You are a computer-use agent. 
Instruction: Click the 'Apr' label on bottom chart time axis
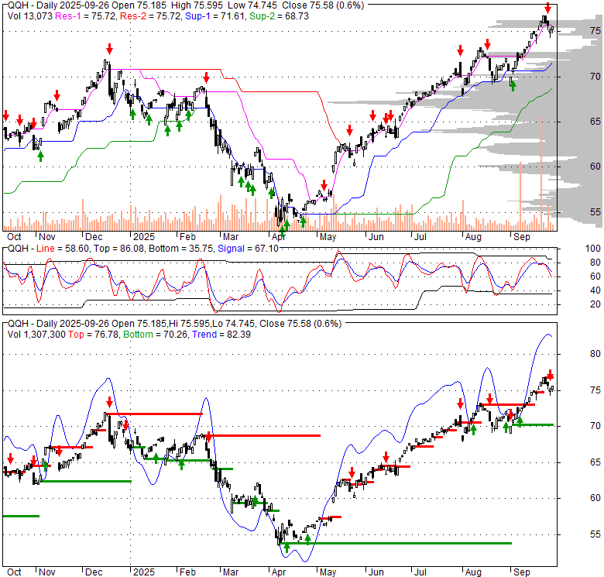[279, 572]
